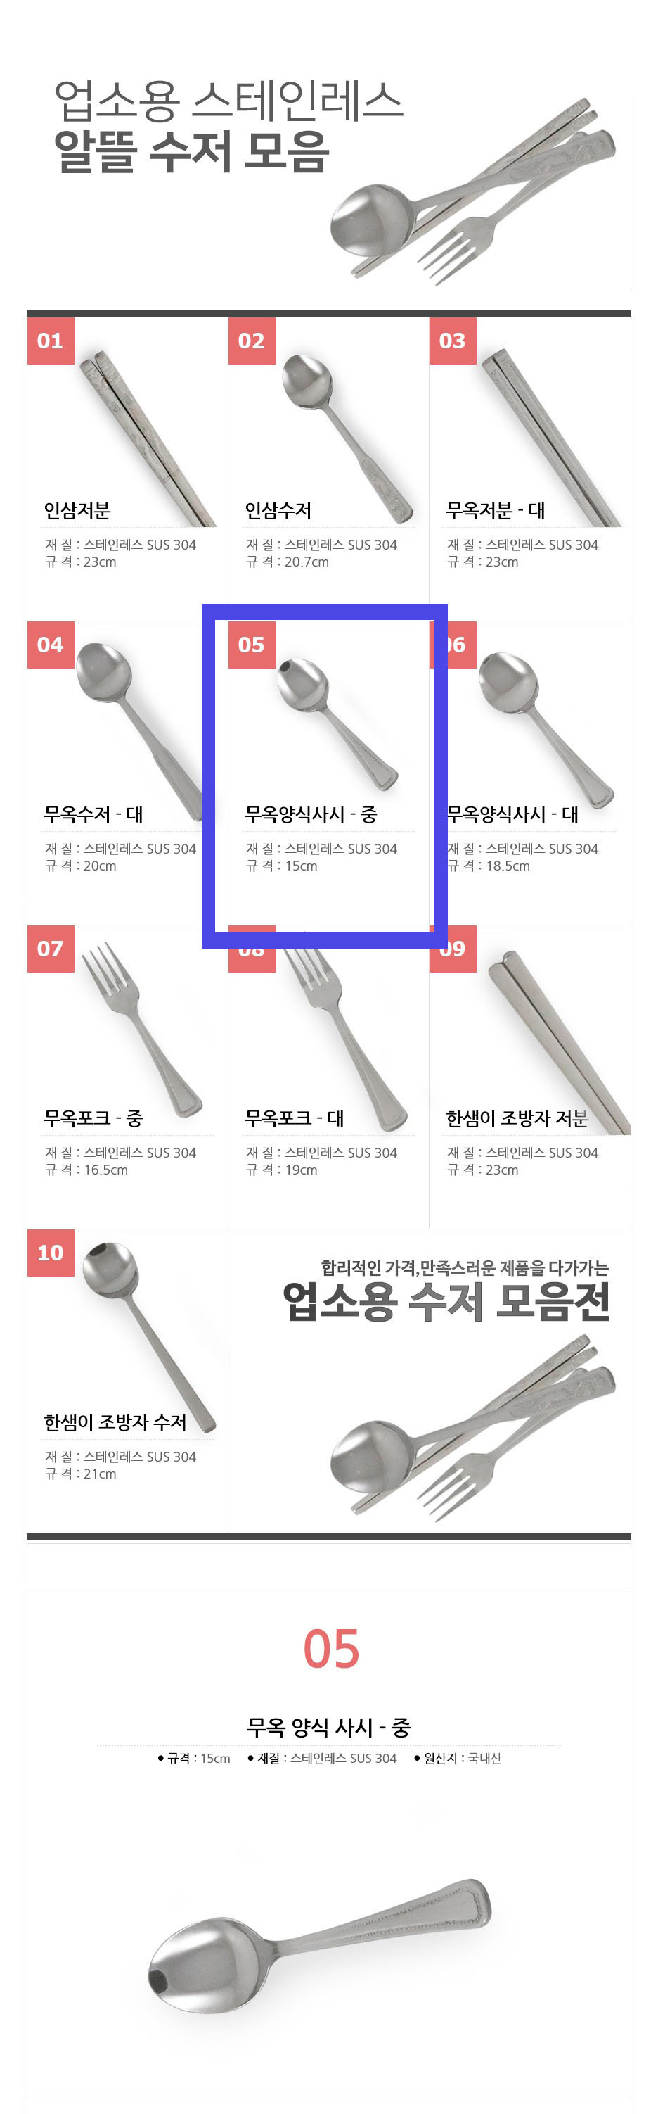Click the red 03 number badge
Screen dimensions: 658x2114
(x=452, y=341)
